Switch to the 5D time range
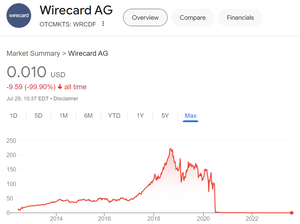This screenshot has width=300, height=224. (38, 116)
